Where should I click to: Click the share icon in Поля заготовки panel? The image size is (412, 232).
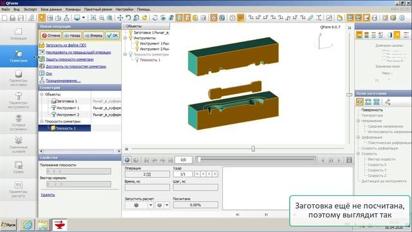pos(388,102)
